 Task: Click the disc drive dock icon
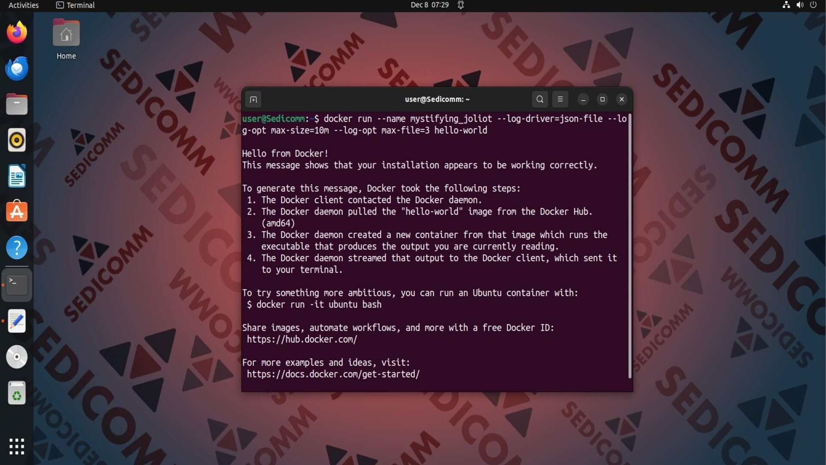coord(17,357)
